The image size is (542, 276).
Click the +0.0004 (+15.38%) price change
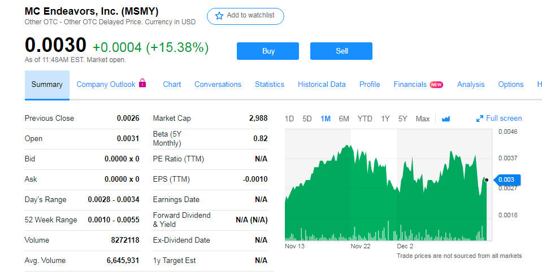coord(151,47)
